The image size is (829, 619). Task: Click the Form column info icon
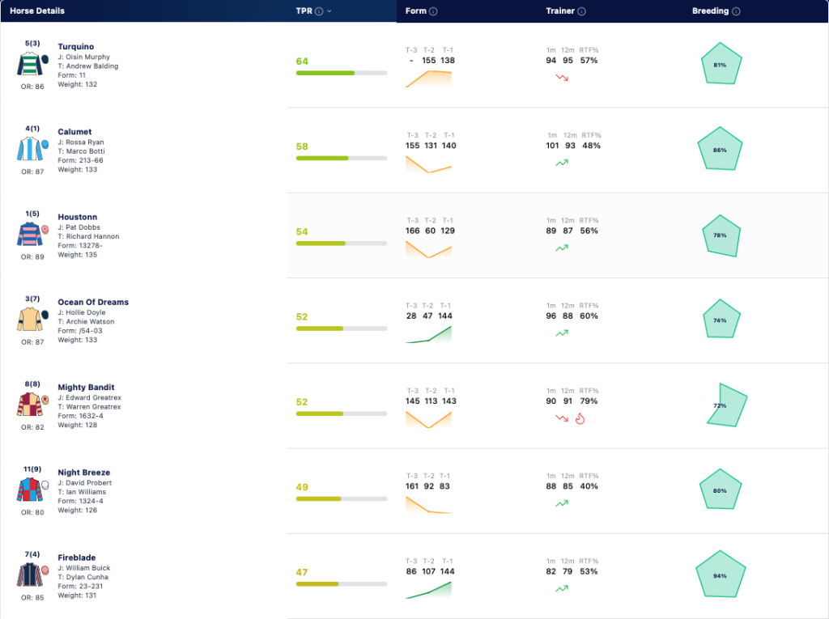433,11
